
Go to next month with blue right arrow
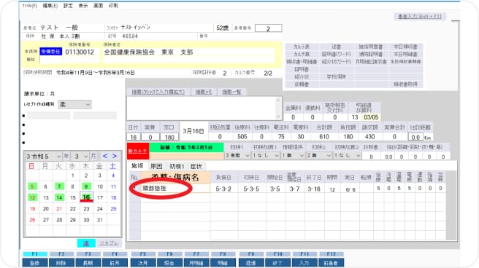(x=114, y=157)
